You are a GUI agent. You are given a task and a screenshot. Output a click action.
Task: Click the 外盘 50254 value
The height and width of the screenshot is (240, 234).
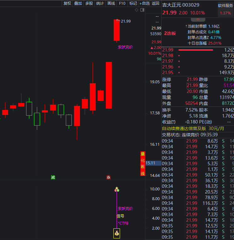point(191,103)
